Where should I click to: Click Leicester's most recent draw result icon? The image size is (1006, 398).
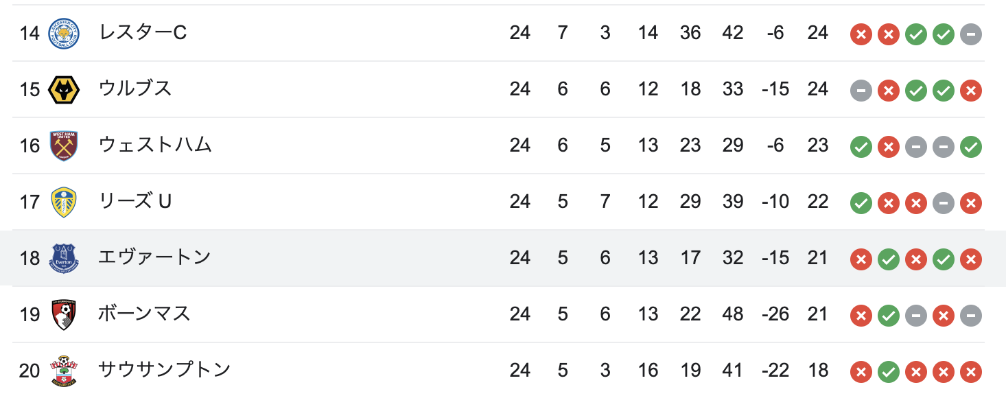tap(970, 34)
